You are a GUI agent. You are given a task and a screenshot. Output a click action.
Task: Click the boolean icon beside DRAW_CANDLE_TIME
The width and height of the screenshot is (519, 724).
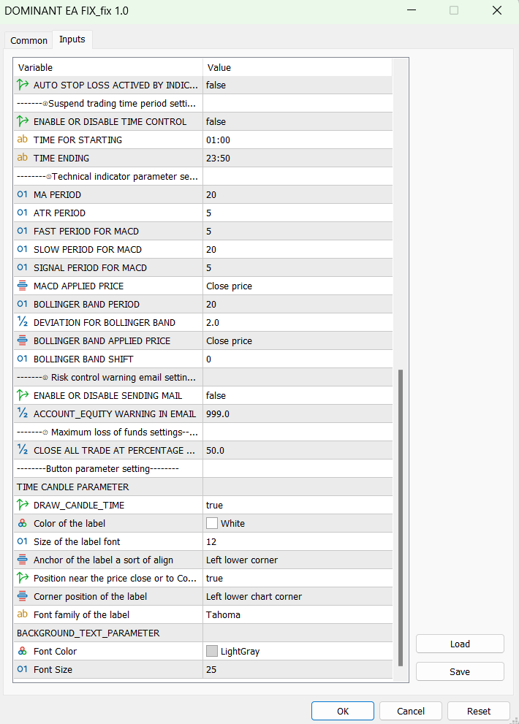click(x=22, y=505)
